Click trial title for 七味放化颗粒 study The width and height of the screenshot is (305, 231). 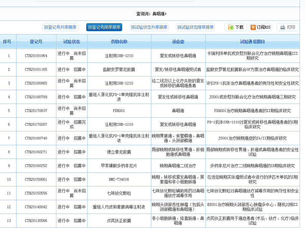click(x=252, y=193)
